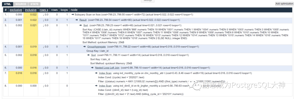Click the arrow icon before Nested Loop Left Join
Screen dimensions: 295x99
pyautogui.click(x=92, y=68)
